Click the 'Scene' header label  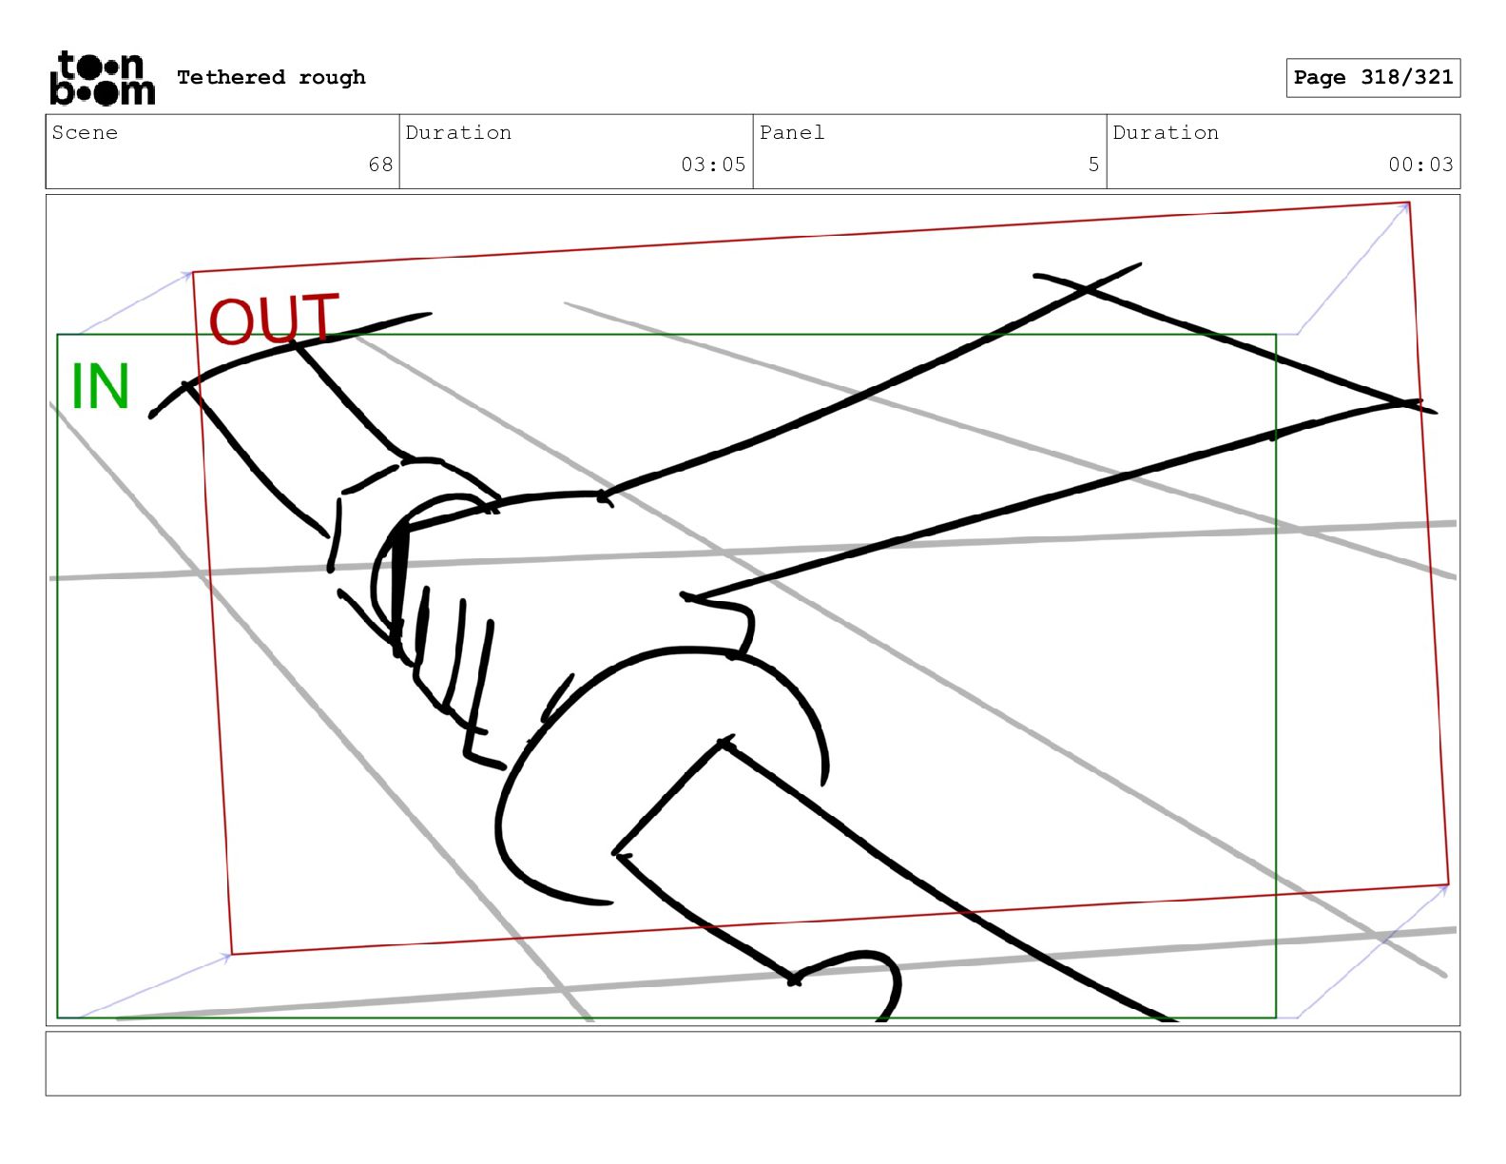(x=85, y=132)
